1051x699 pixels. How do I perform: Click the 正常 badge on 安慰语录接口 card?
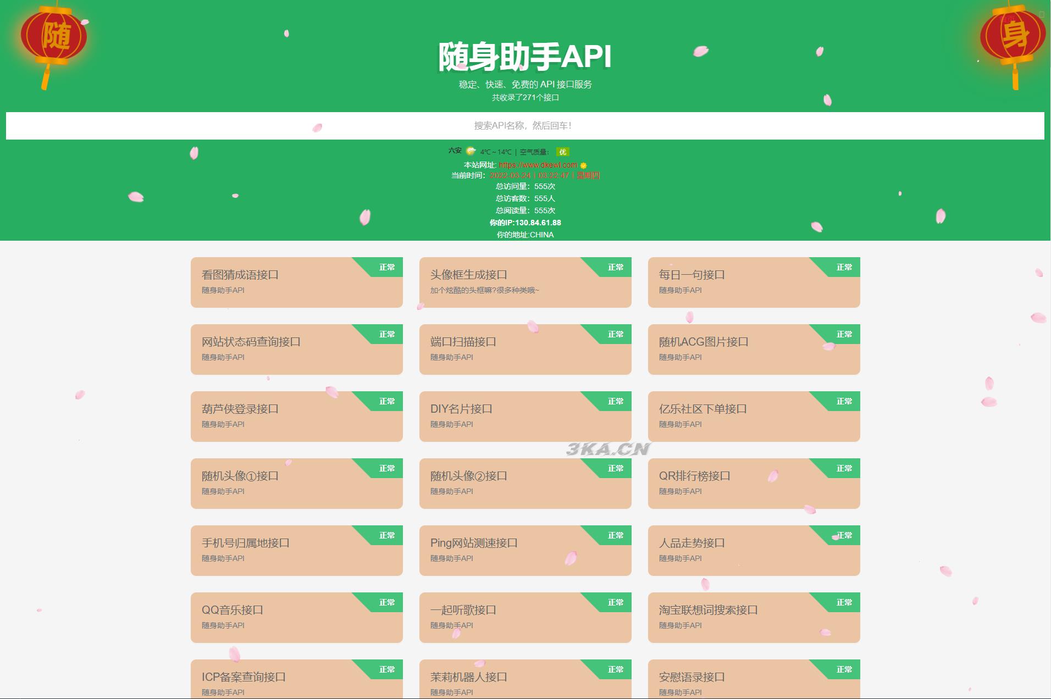click(844, 670)
